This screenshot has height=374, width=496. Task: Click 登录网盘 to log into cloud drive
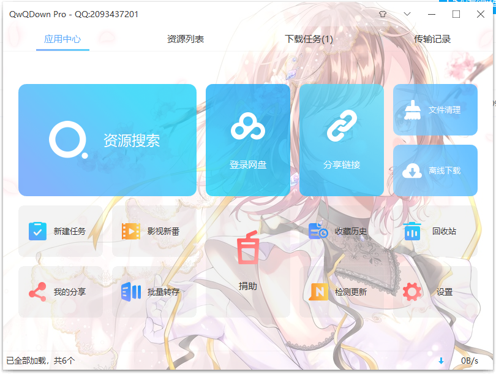tap(247, 140)
